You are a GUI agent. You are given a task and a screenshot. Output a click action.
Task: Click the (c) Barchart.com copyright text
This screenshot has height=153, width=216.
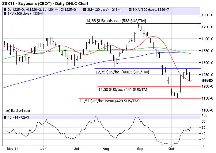18,111
